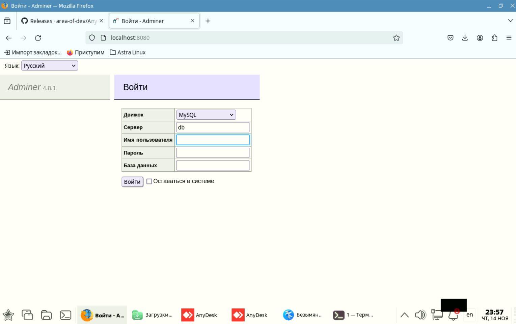Switch keyboard layout en indicator
516x324 pixels.
tap(469, 315)
